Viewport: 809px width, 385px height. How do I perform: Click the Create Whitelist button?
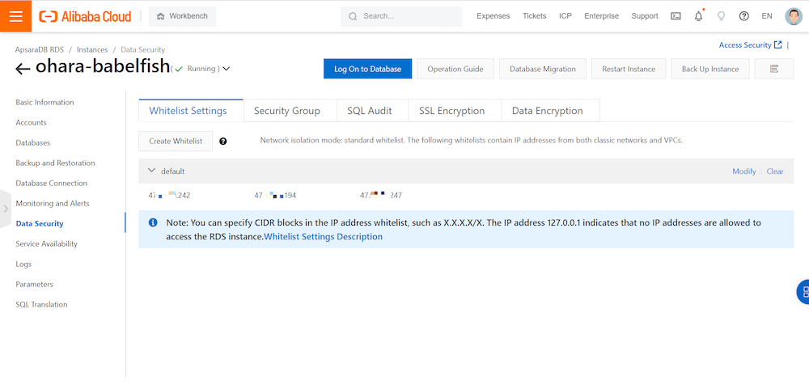pos(176,141)
